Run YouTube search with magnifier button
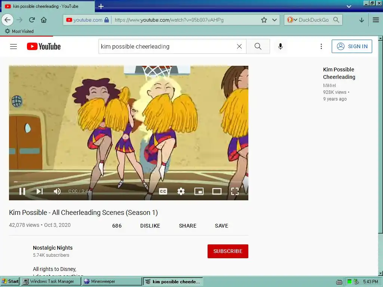383x287 pixels. tap(258, 46)
